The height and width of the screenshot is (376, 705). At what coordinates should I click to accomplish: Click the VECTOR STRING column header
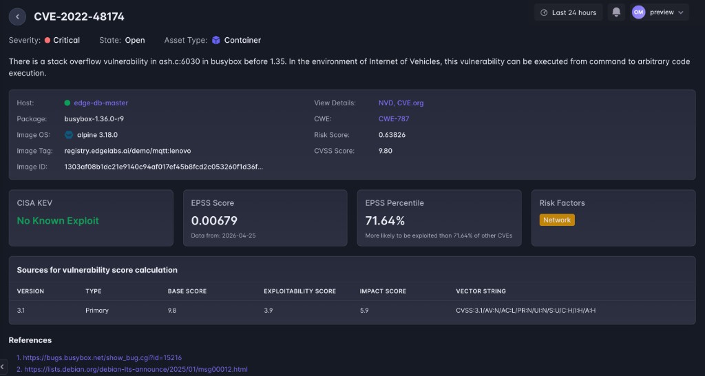click(x=481, y=291)
